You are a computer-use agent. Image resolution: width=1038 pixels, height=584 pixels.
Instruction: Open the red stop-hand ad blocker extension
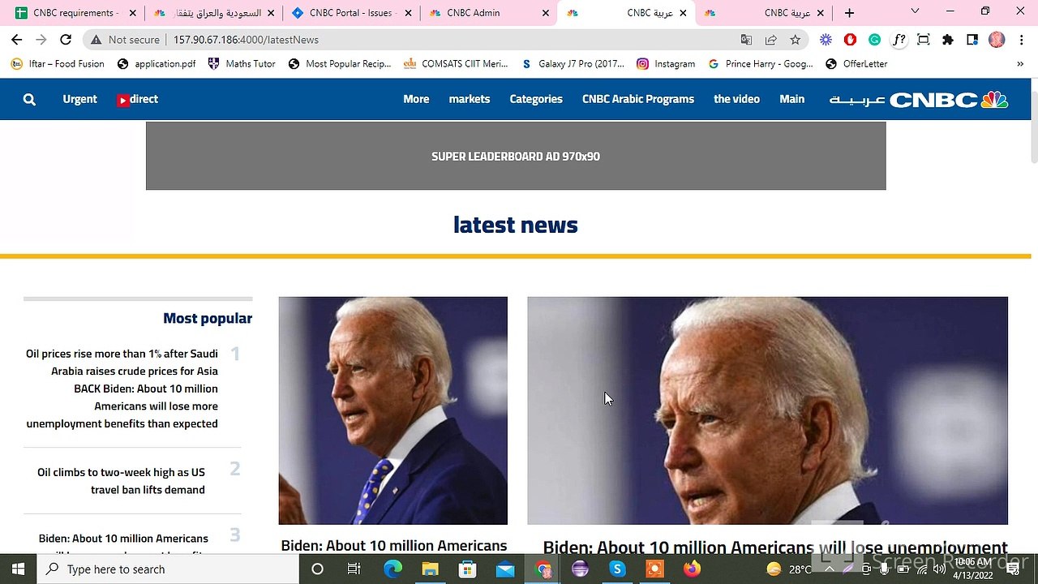point(850,40)
